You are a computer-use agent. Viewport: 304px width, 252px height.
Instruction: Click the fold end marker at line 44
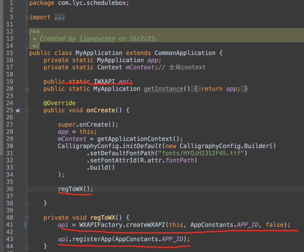coord(27,246)
